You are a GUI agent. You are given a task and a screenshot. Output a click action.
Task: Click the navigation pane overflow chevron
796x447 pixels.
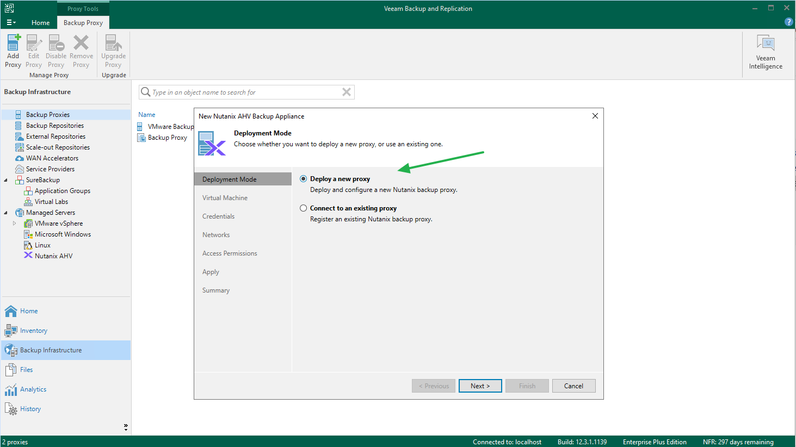[126, 427]
